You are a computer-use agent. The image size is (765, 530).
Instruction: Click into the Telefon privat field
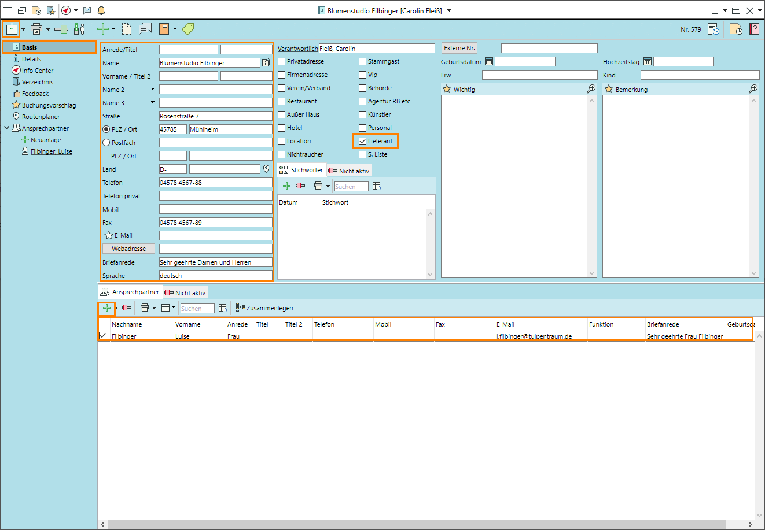[x=215, y=196]
